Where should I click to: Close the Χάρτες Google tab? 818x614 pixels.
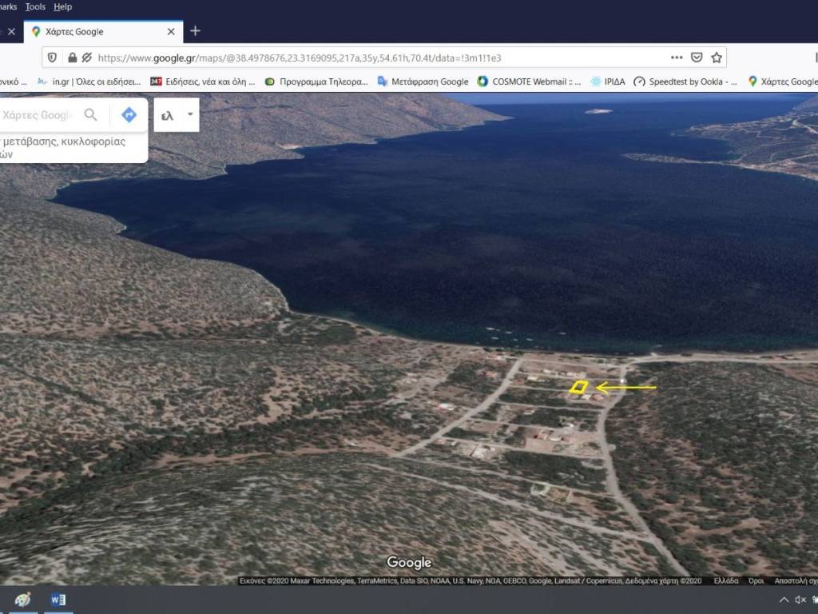pyautogui.click(x=171, y=32)
